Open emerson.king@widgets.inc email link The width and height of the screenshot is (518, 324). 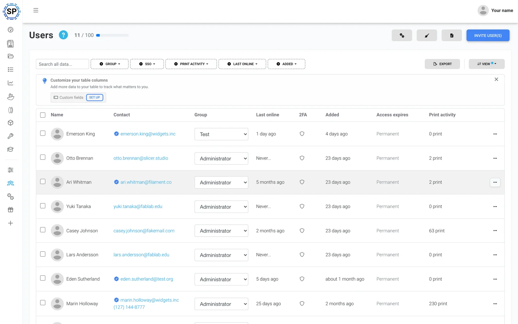(x=148, y=134)
